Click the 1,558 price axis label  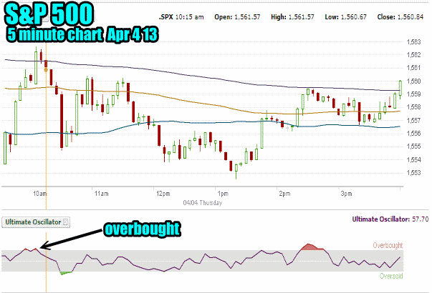414,107
